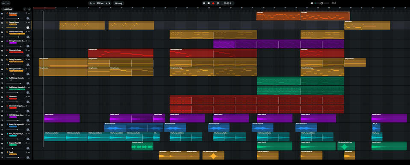
Task: Edit the Brass On Impact 01 pencil icon
Action: pyautogui.click(x=26, y=124)
